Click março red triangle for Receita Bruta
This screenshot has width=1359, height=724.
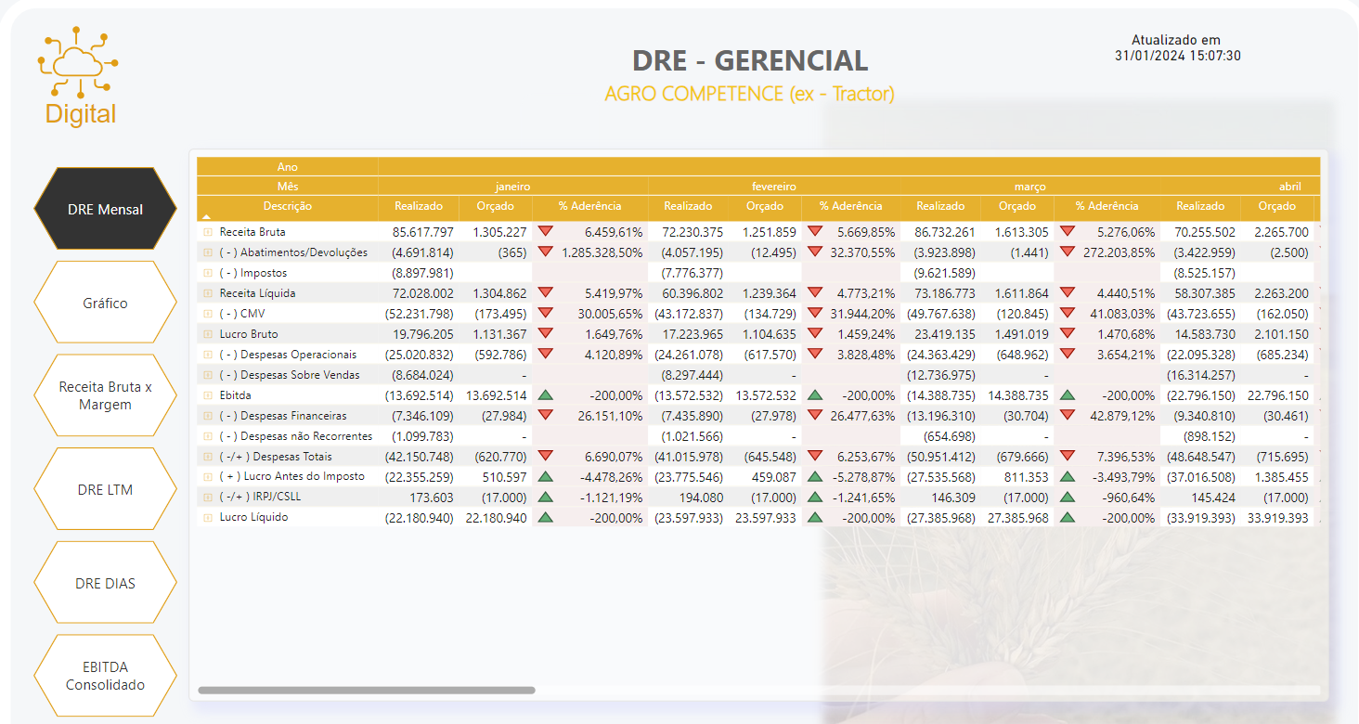tap(1068, 231)
